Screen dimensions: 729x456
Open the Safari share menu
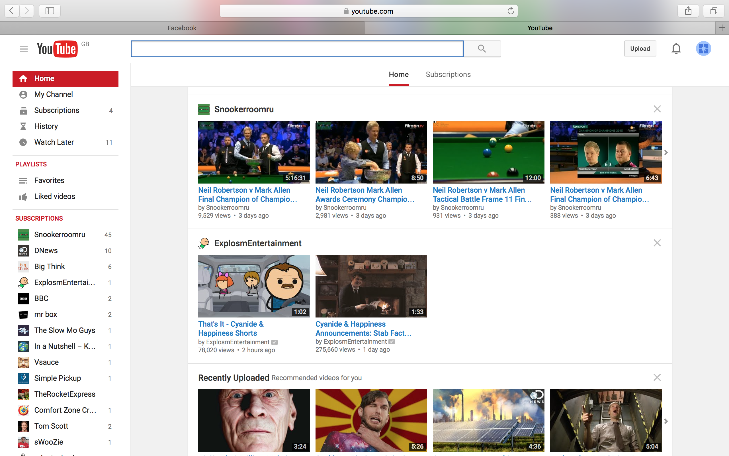pos(688,11)
